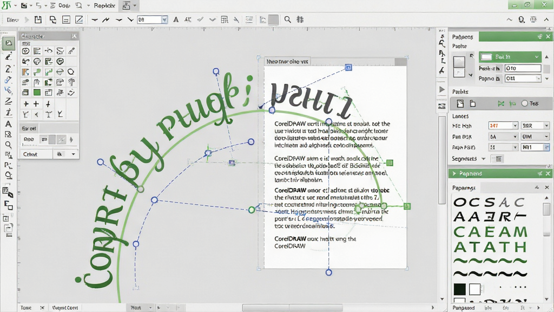Expand the lower green Papnens panel header arrow

click(x=454, y=173)
